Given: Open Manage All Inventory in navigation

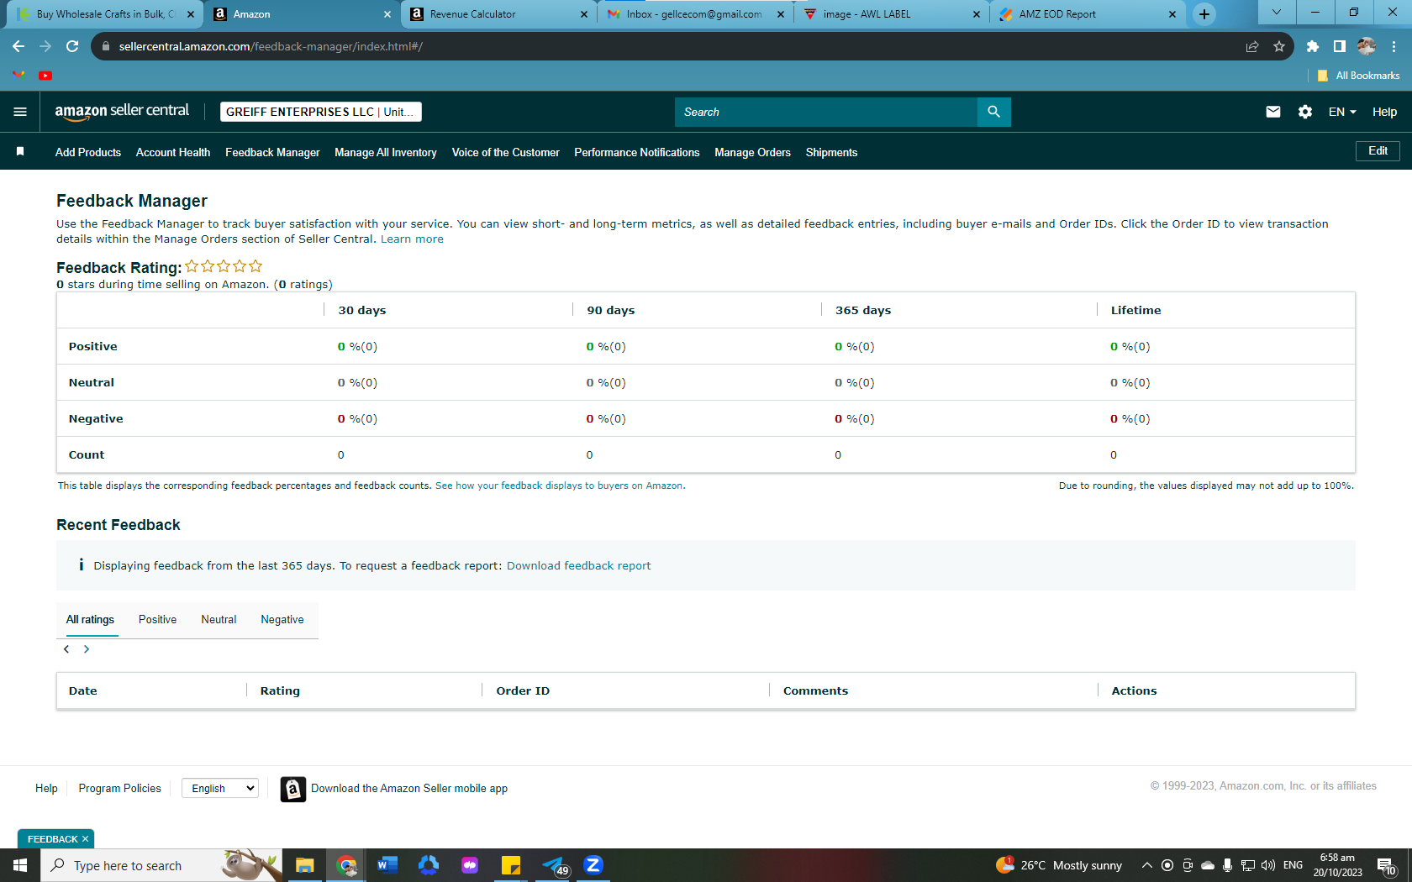Looking at the screenshot, I should pyautogui.click(x=386, y=152).
